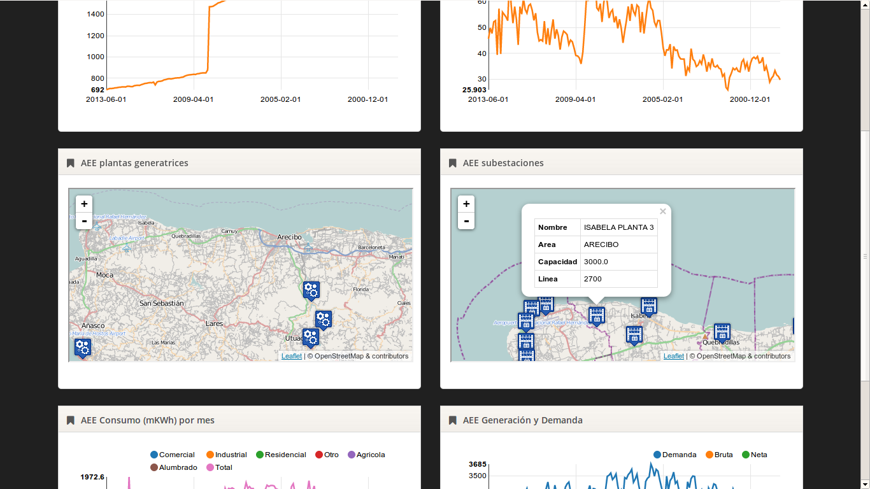Image resolution: width=870 pixels, height=489 pixels.
Task: Click the AEE Generación y Demanda title
Action: pos(523,420)
